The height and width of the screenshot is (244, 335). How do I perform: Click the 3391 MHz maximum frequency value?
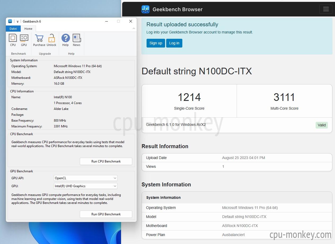pos(61,126)
